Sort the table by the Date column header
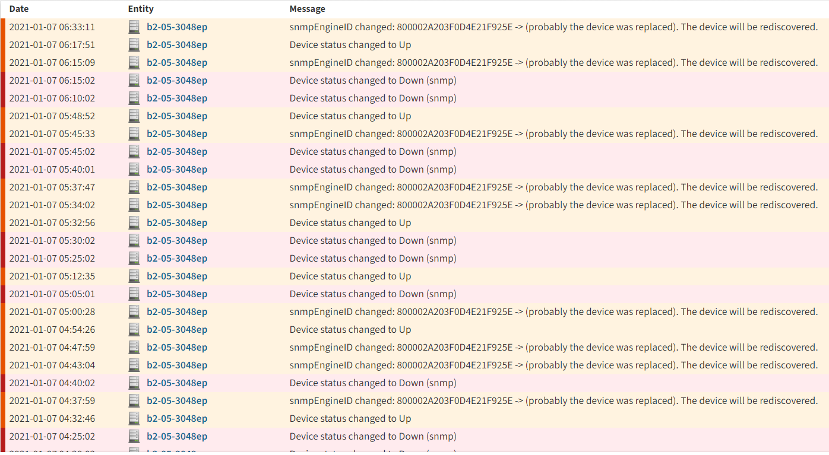Viewport: 829px width, 455px height. click(19, 9)
